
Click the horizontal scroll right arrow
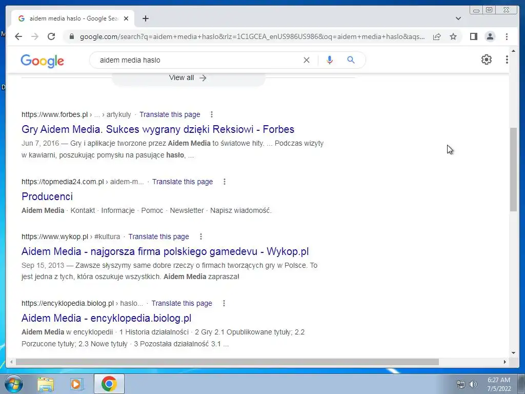[x=505, y=362]
